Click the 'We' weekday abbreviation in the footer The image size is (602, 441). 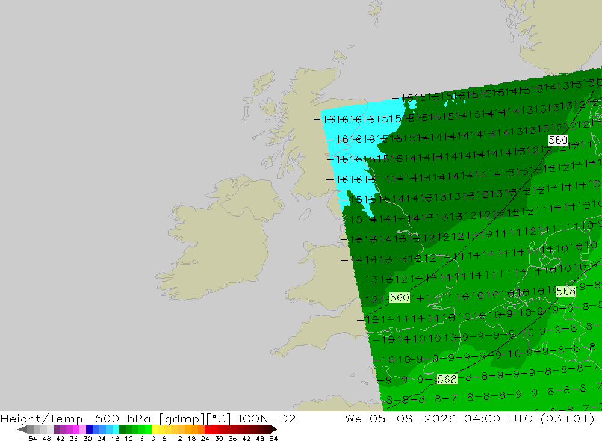point(353,418)
